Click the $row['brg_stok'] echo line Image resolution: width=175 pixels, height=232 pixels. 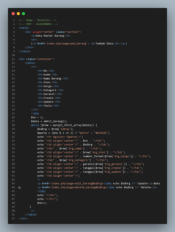click(81, 152)
